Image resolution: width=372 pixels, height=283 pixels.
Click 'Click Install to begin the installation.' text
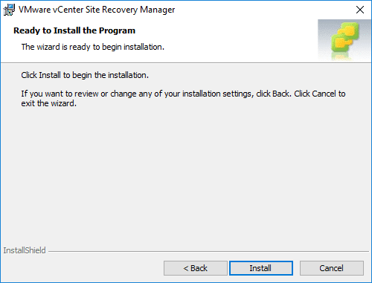(85, 75)
